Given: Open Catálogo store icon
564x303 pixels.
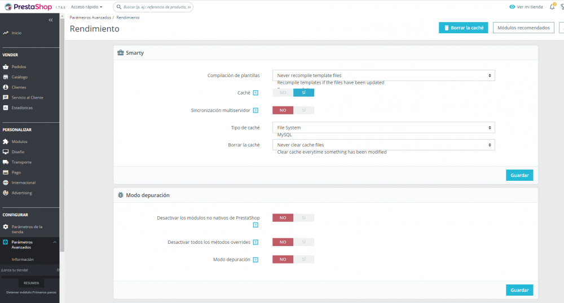Looking at the screenshot, I should pos(6,77).
